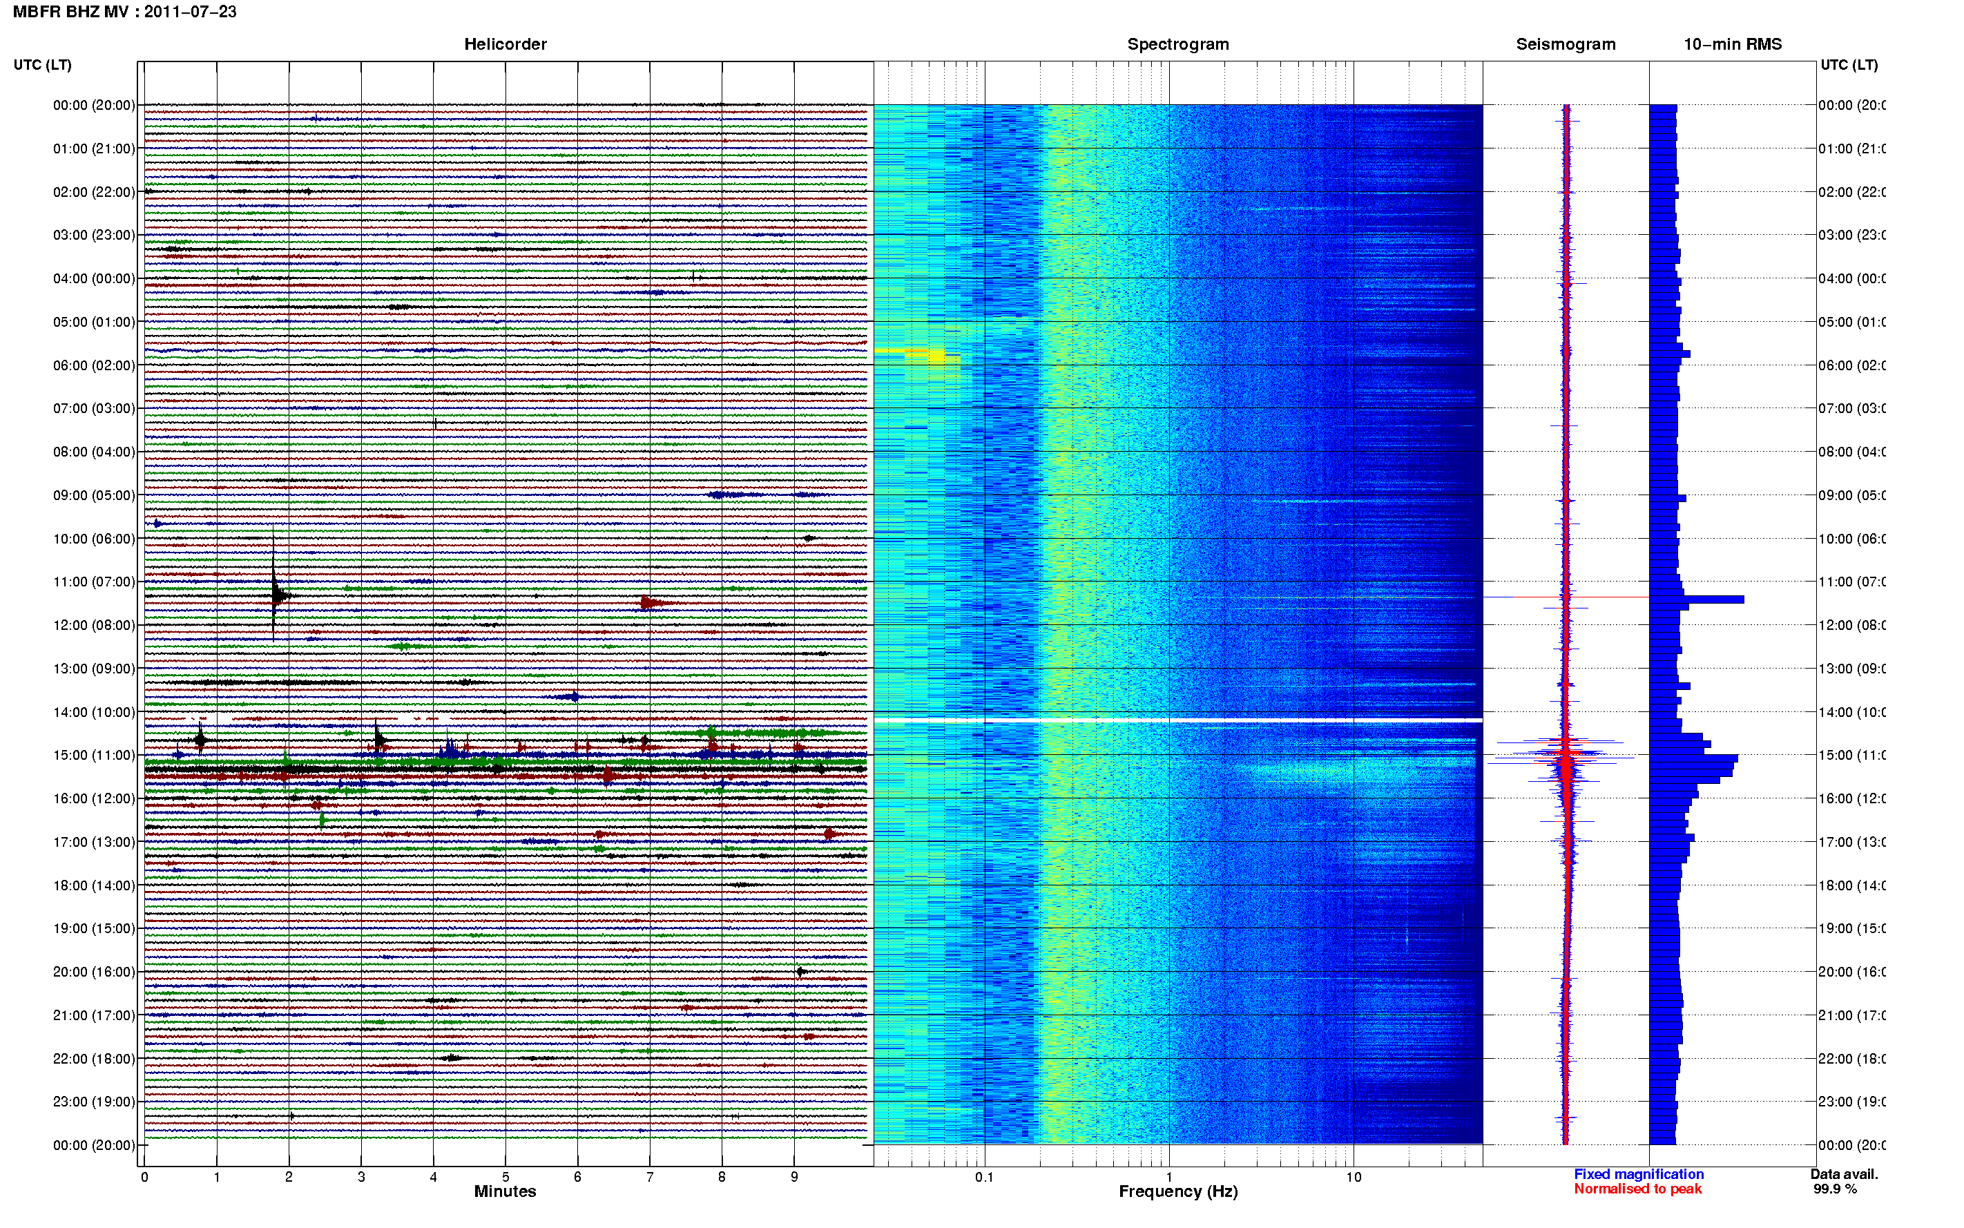Click left time label '06:00 (02:00)'
Viewport: 1964px width, 1228px height.
94,365
